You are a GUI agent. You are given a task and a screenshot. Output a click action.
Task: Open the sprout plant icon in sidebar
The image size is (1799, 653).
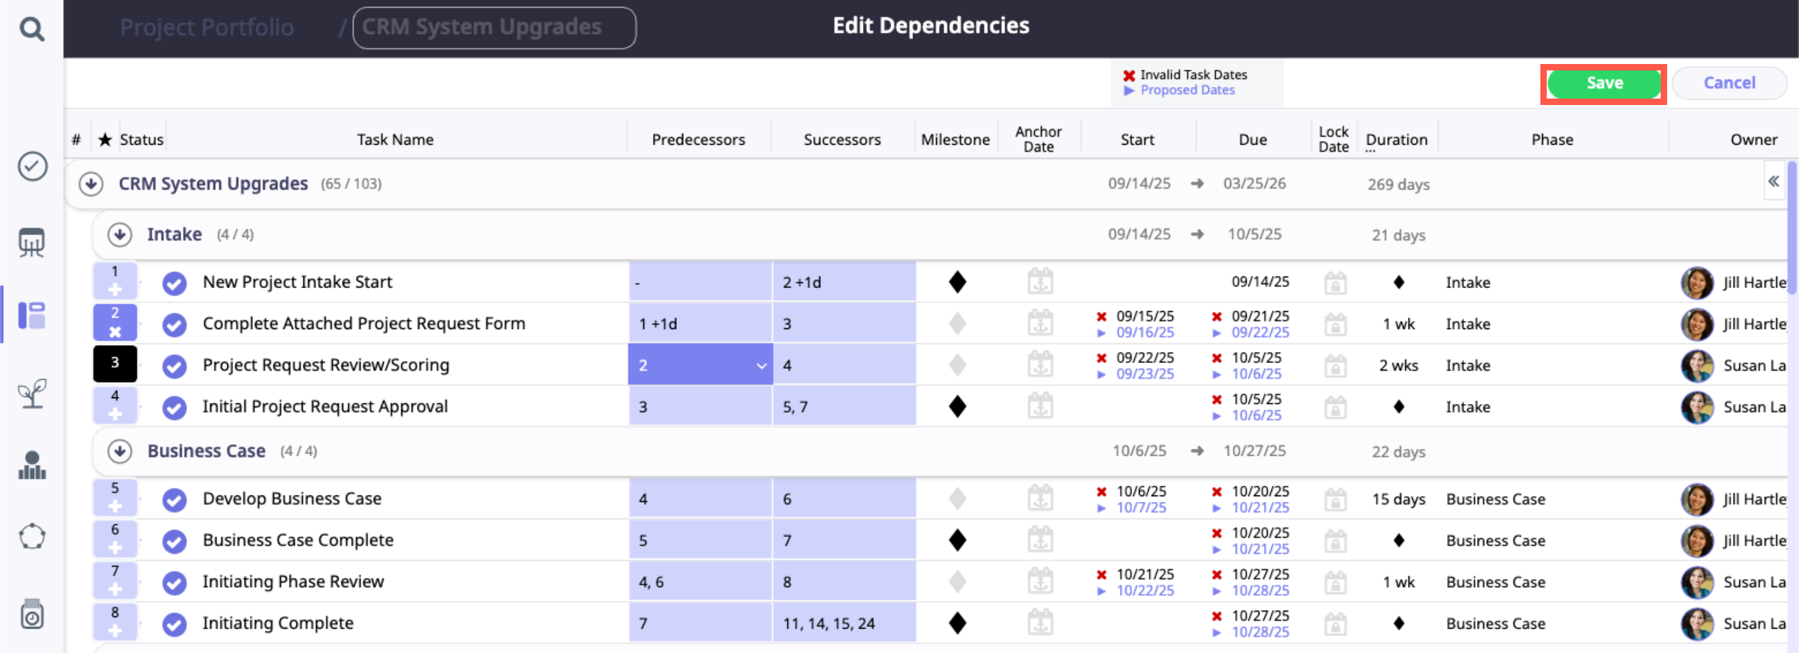(x=32, y=393)
